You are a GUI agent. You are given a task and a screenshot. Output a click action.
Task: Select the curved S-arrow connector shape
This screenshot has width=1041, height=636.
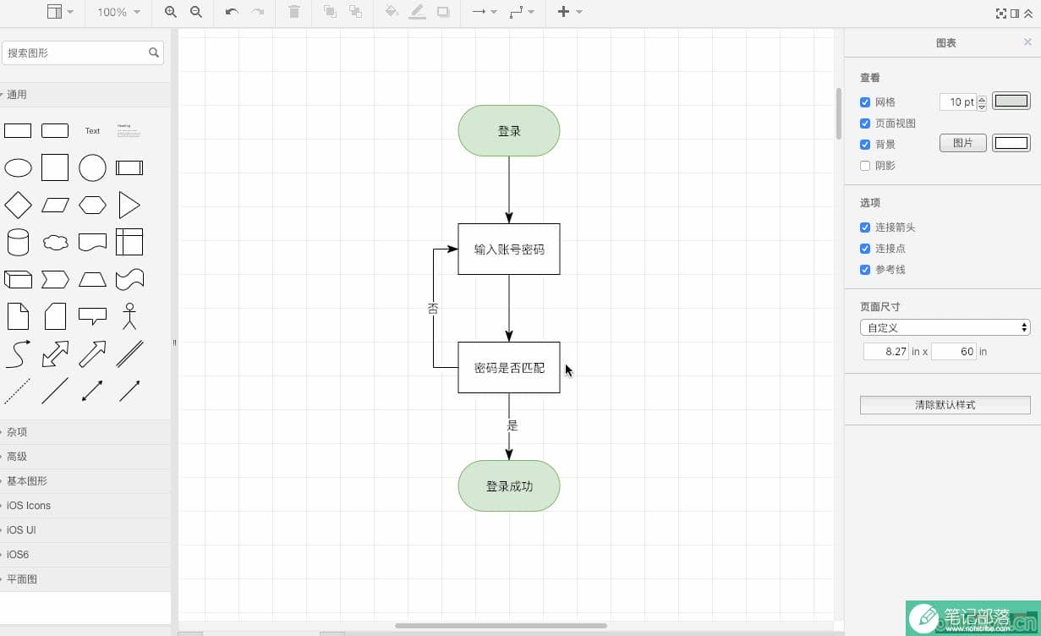pyautogui.click(x=18, y=354)
